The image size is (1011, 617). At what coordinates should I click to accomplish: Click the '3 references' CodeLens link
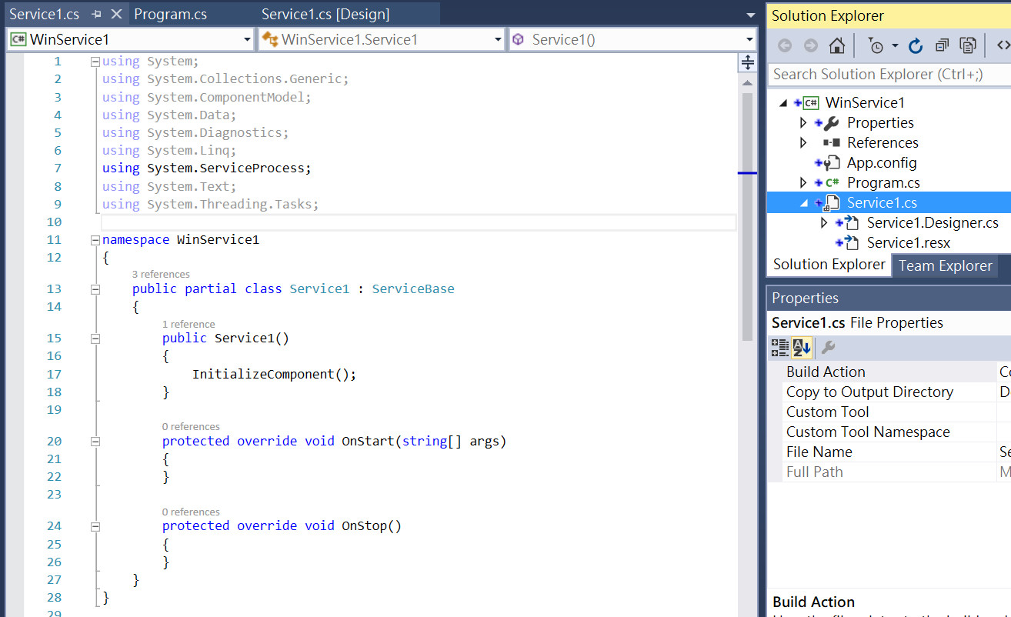[161, 274]
